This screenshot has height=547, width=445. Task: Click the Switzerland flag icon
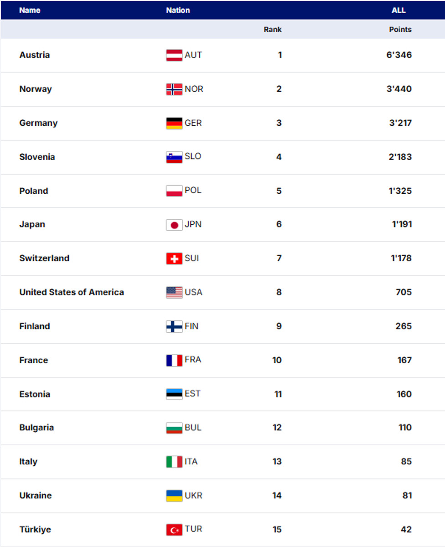click(x=174, y=258)
